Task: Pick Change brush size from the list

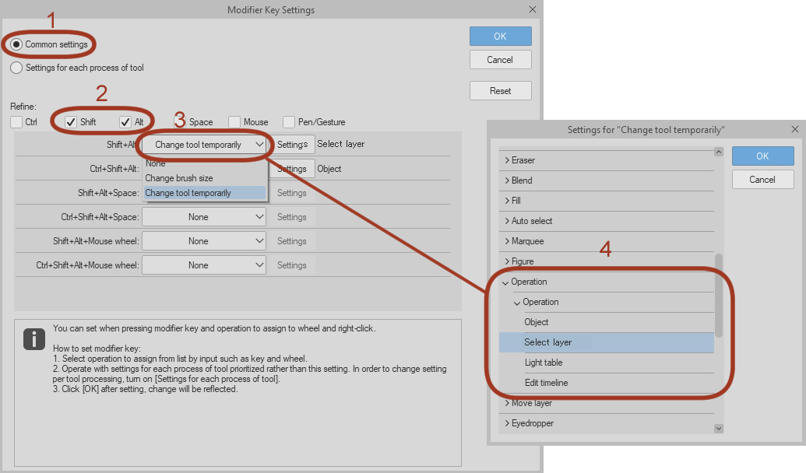Action: coord(178,178)
